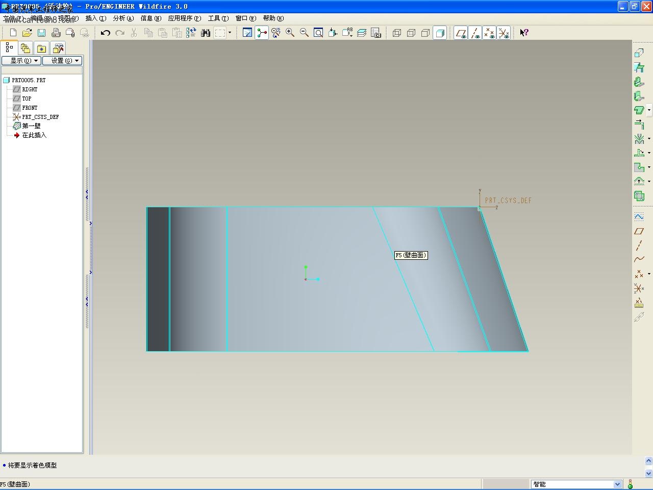653x490 pixels.
Task: Create a new file with the blank page icon
Action: pos(13,33)
